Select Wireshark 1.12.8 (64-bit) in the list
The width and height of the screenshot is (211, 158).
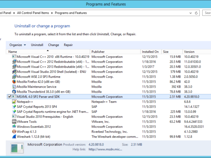tap(34, 136)
